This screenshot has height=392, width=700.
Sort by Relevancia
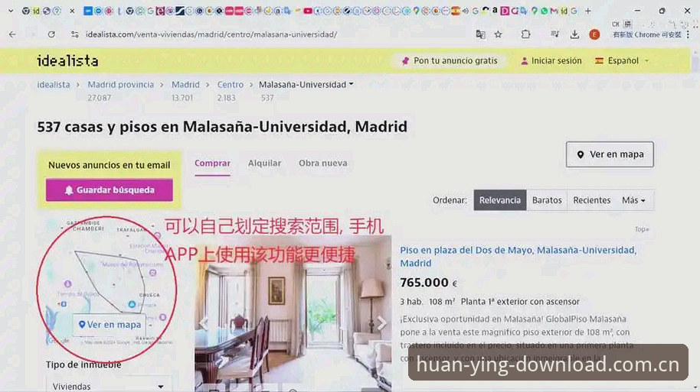(x=500, y=200)
